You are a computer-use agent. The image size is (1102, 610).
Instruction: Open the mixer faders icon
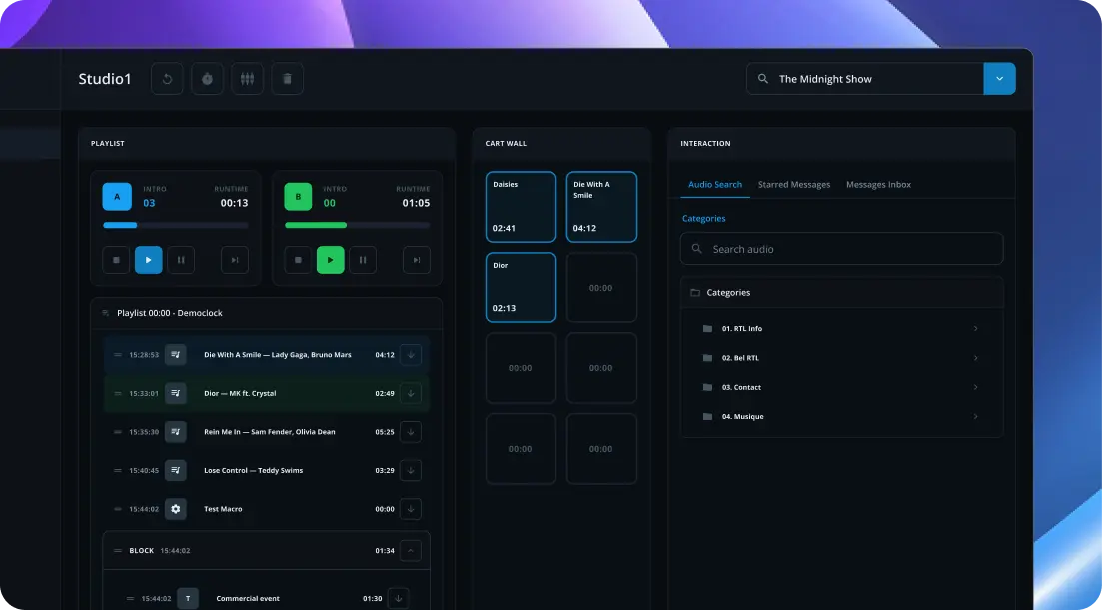pos(248,79)
